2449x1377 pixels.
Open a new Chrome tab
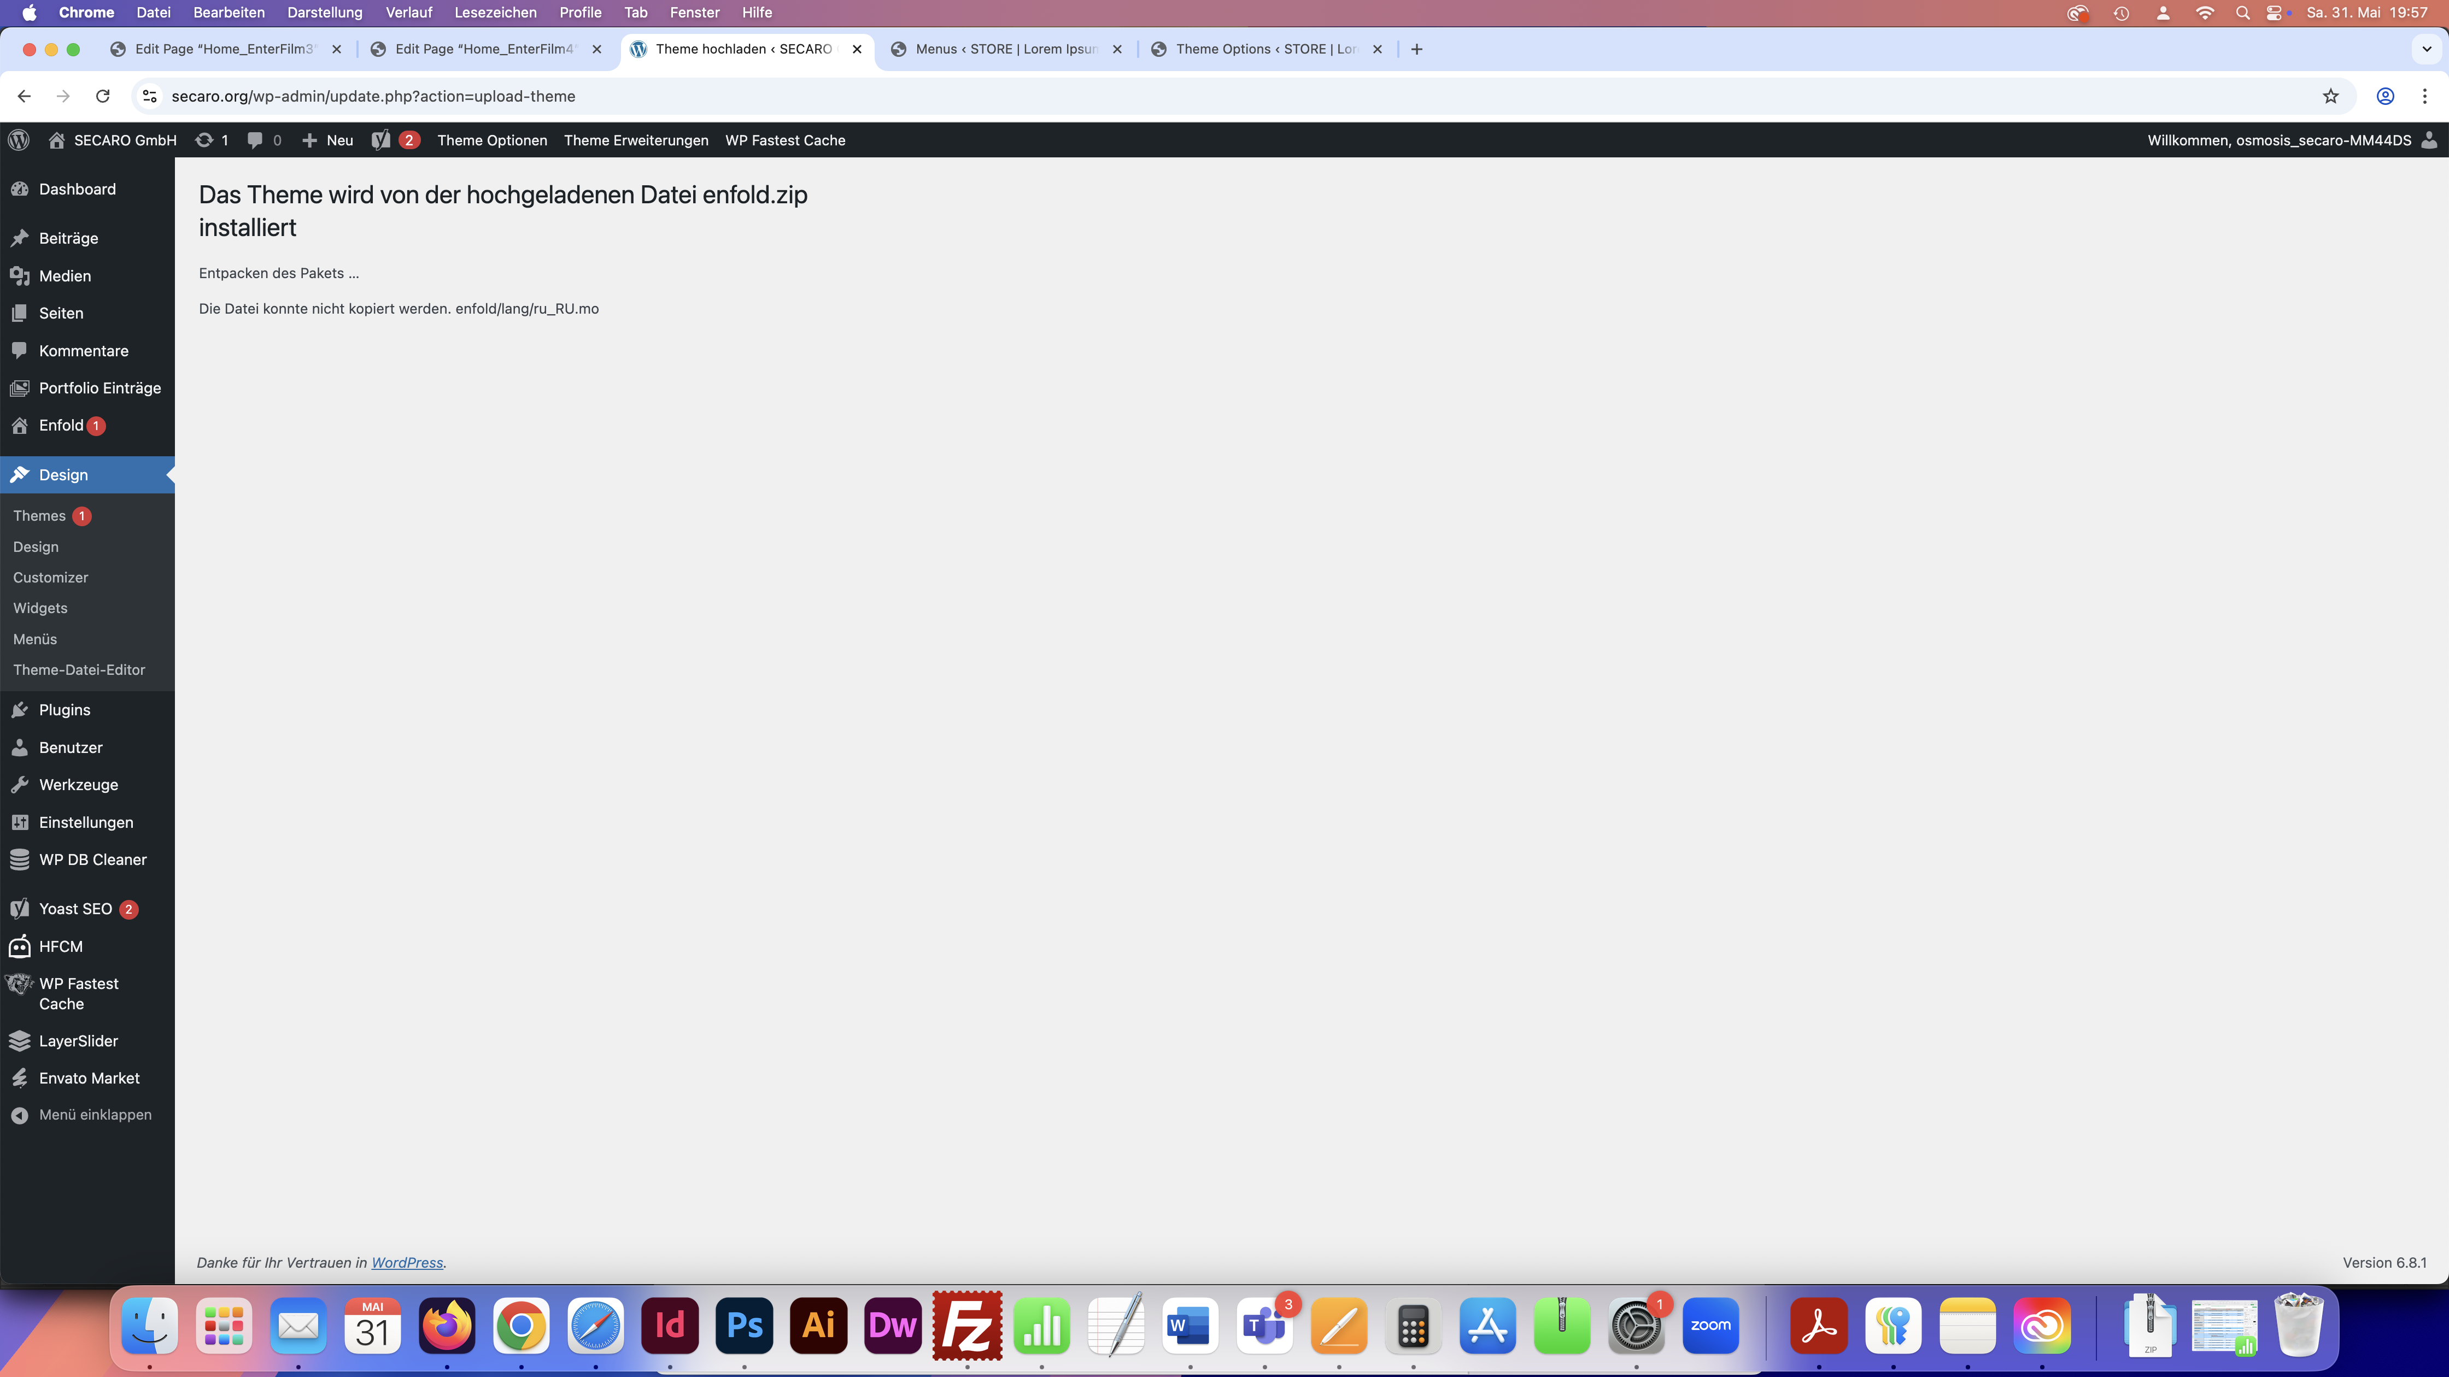click(1416, 49)
